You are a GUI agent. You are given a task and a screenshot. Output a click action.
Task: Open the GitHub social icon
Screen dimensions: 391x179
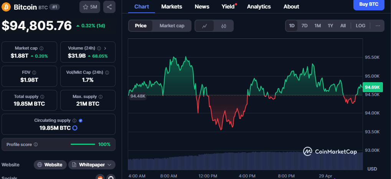[x=111, y=177]
